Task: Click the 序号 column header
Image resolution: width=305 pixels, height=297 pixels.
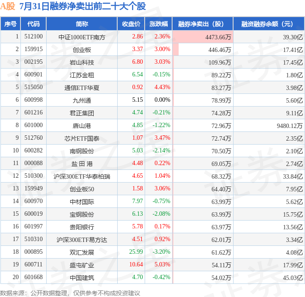Action: [x=10, y=24]
